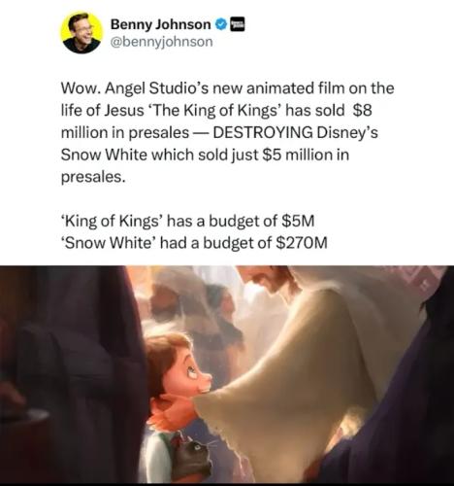Open Benny Johnson's profile avatar
Viewport: 454px width, 486px height.
81,33
